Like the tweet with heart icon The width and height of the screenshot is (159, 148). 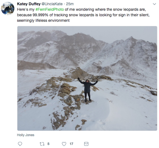(64, 144)
